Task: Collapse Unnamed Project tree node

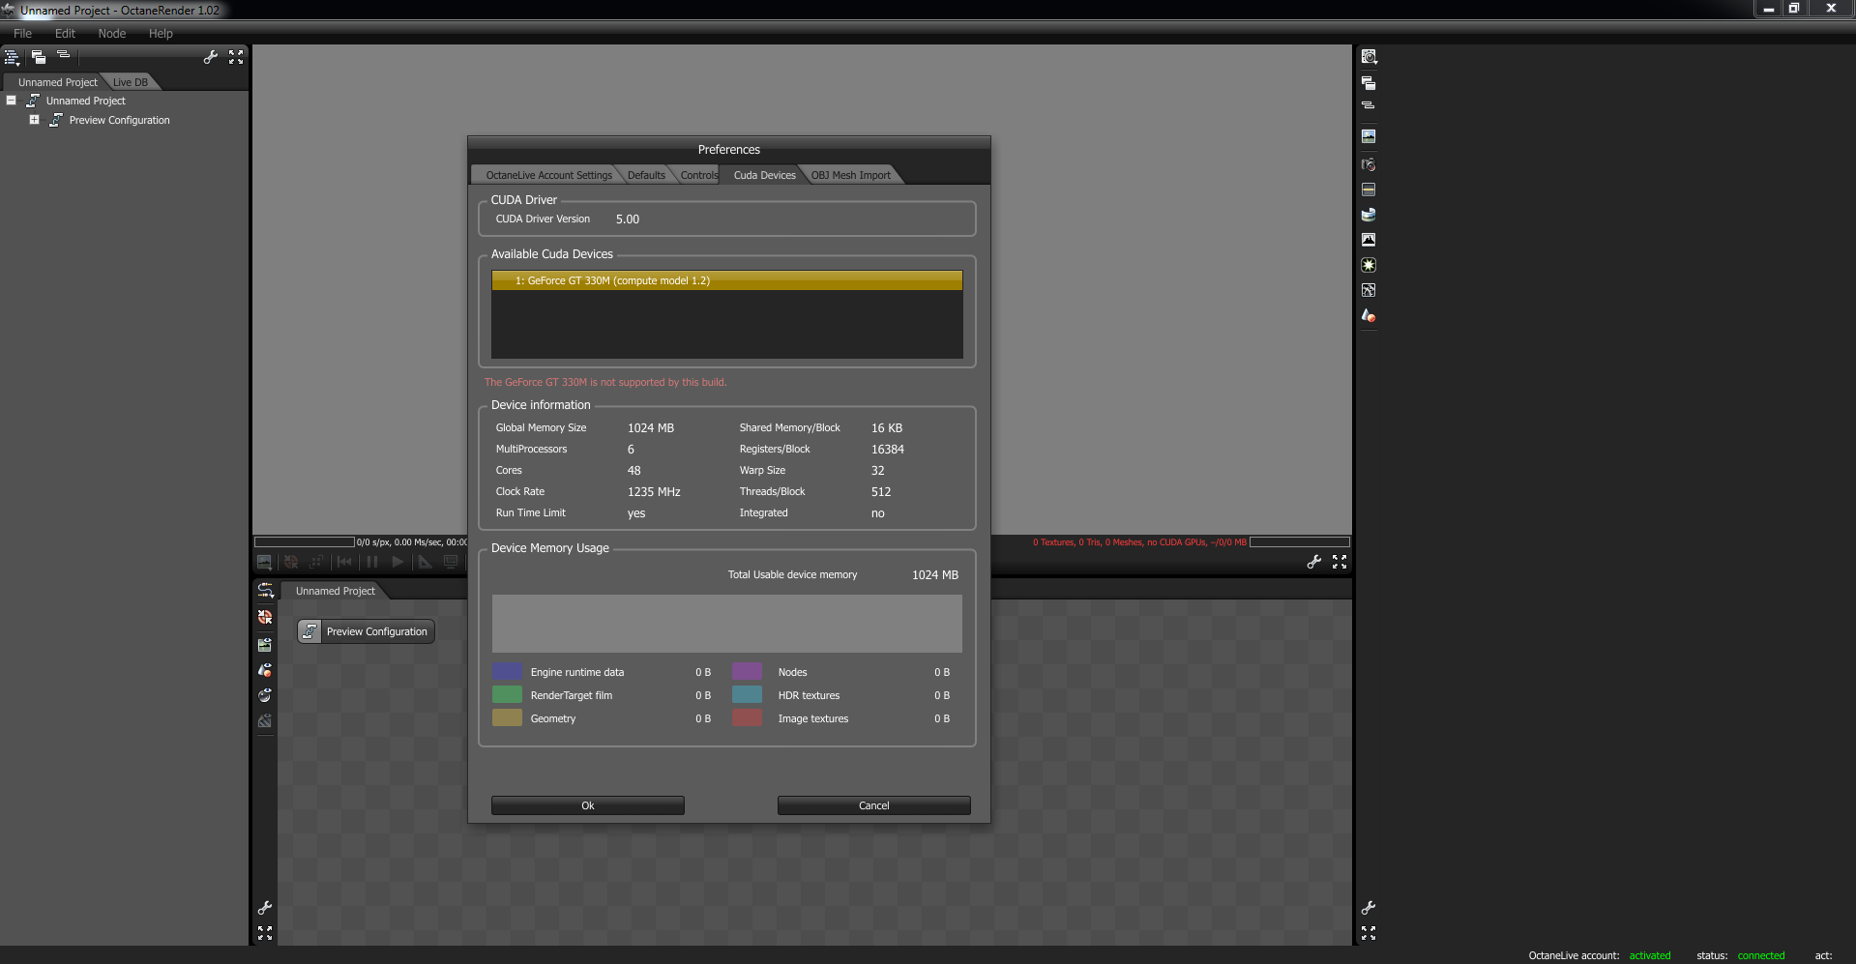Action: [x=12, y=101]
